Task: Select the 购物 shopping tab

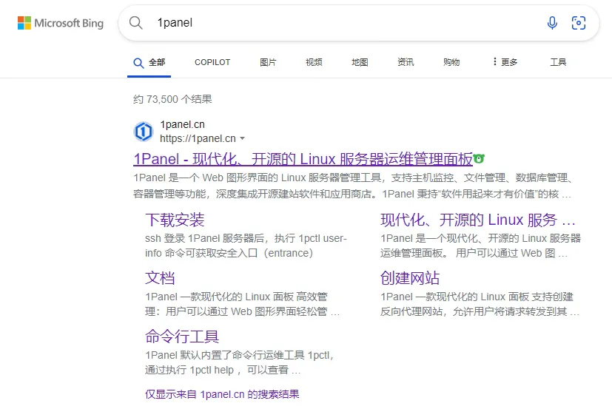Action: 451,62
